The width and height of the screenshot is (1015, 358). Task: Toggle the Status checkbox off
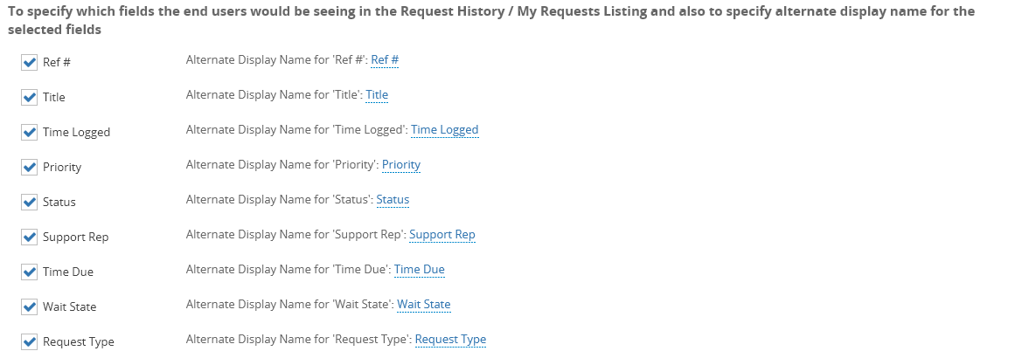[x=29, y=202]
